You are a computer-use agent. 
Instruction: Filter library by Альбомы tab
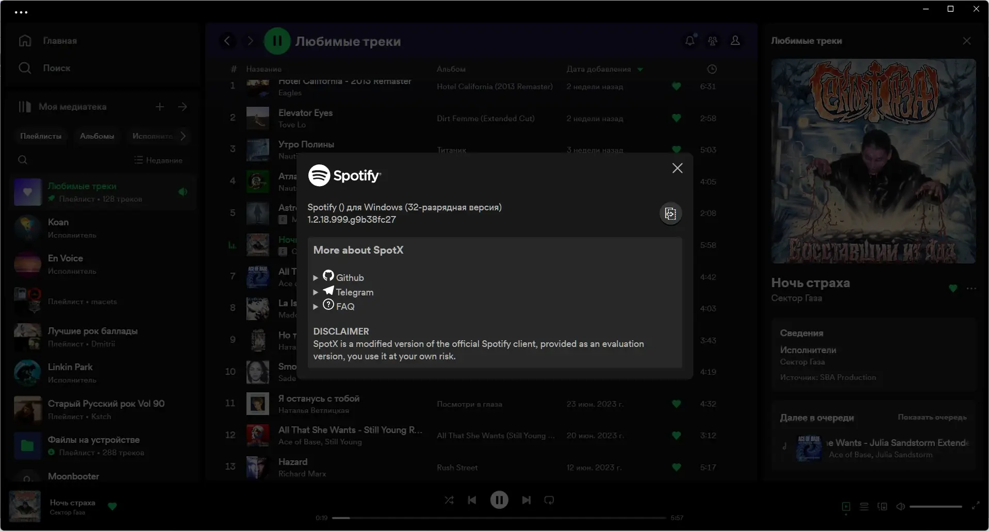97,136
